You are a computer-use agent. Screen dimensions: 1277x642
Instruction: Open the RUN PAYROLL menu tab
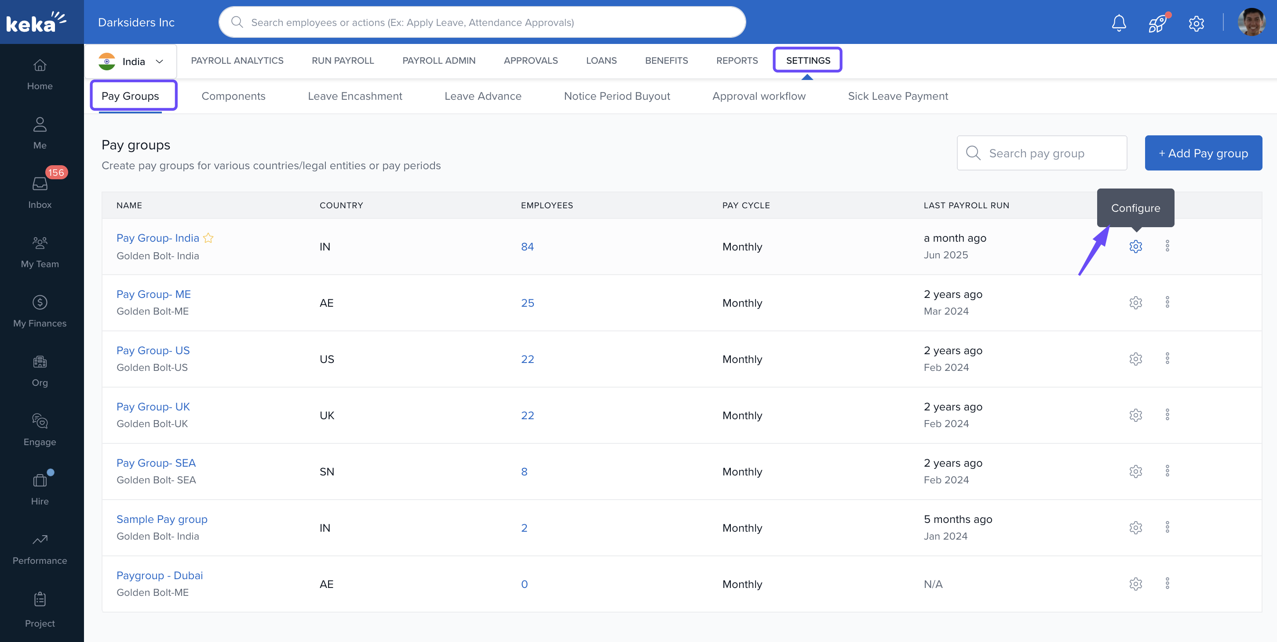[343, 61]
